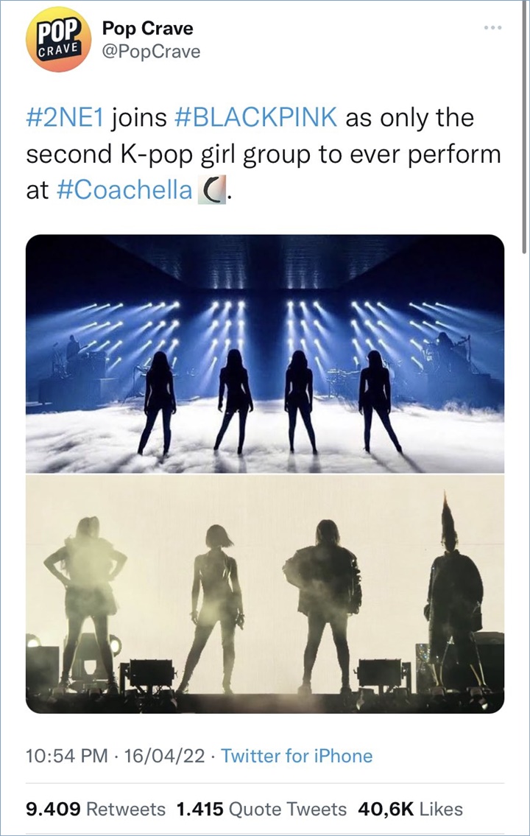Open the #BLACKPINK hashtag

click(255, 119)
